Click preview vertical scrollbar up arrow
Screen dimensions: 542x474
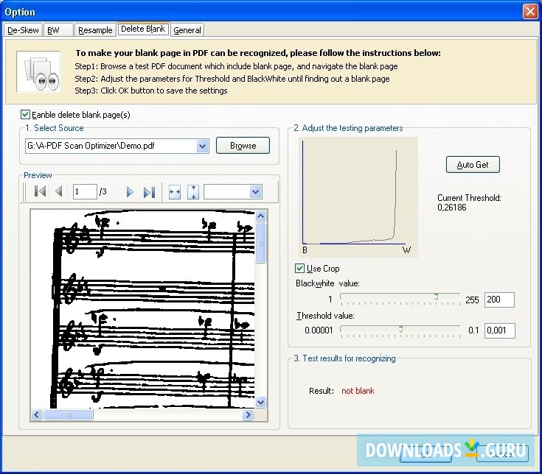tap(260, 216)
